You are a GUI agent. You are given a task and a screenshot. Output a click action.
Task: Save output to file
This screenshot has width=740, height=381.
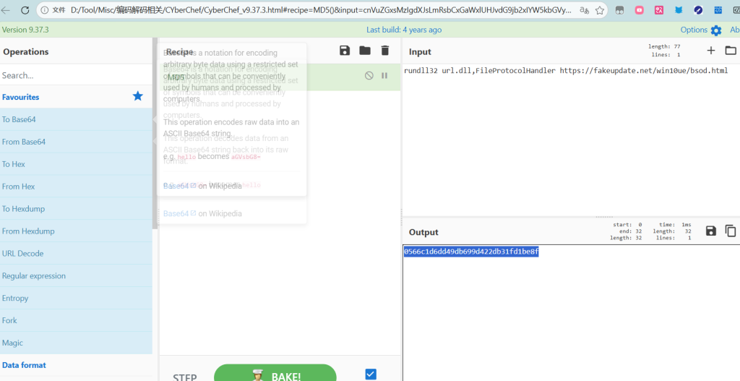point(711,231)
